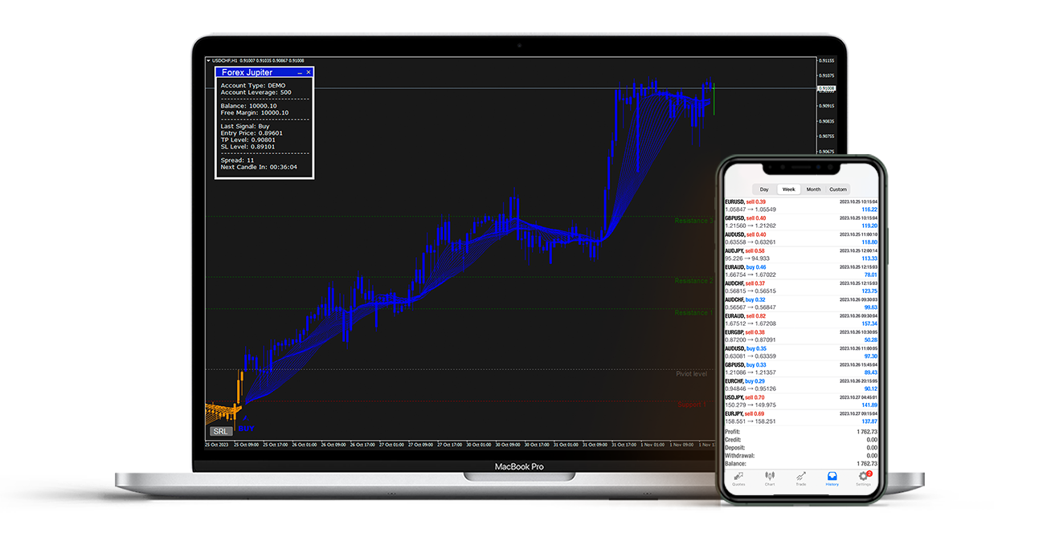Open the Custom period tab
The image size is (1047, 553).
(x=838, y=189)
